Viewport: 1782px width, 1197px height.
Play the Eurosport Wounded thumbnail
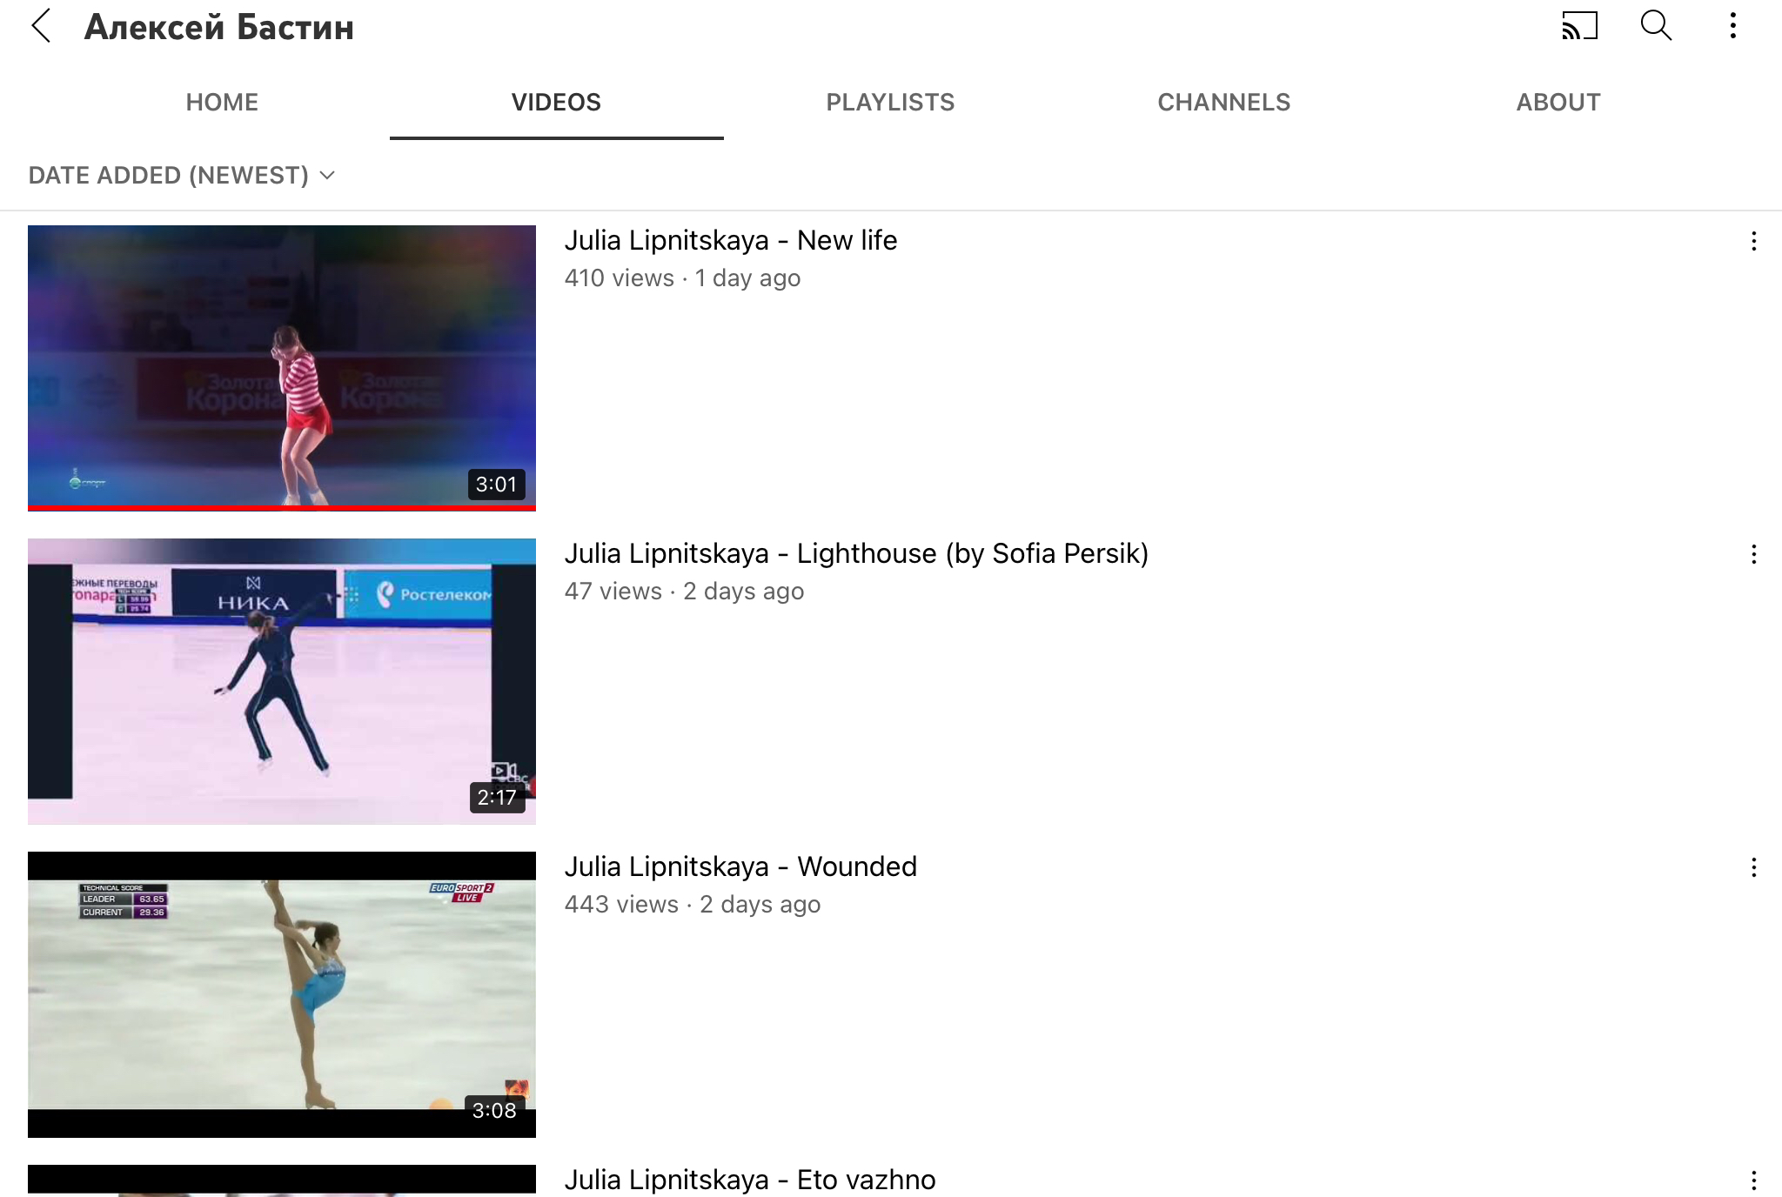[281, 993]
